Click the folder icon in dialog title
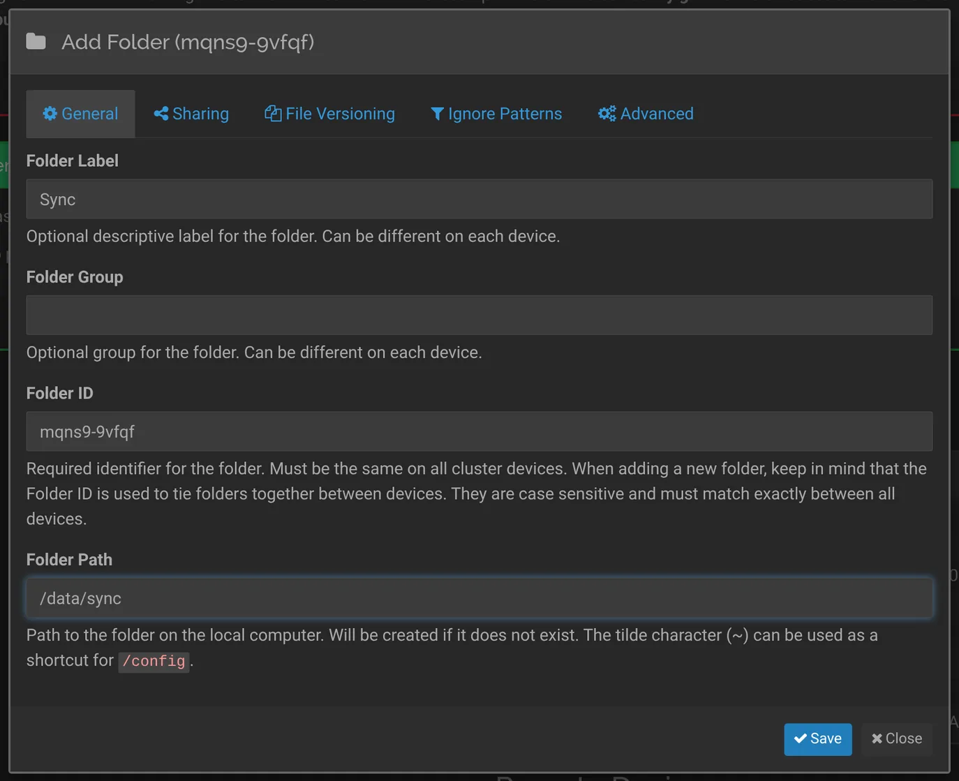959x781 pixels. click(36, 42)
